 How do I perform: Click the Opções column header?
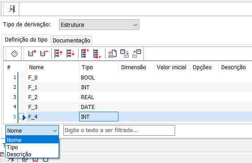click(x=204, y=67)
